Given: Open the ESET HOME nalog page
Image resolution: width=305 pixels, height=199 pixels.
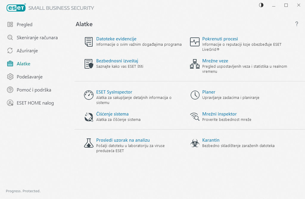Looking at the screenshot, I should (x=35, y=103).
